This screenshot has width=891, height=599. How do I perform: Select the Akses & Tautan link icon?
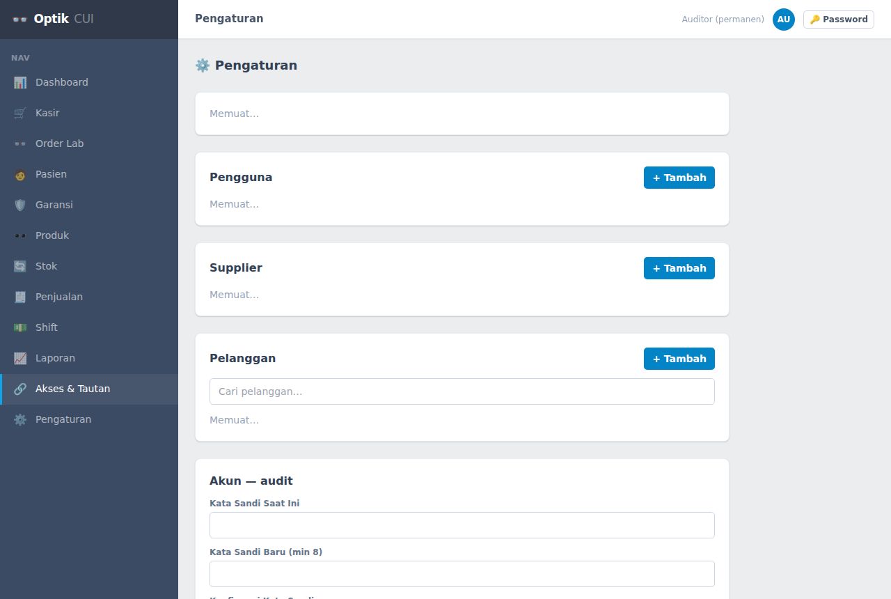coord(20,389)
